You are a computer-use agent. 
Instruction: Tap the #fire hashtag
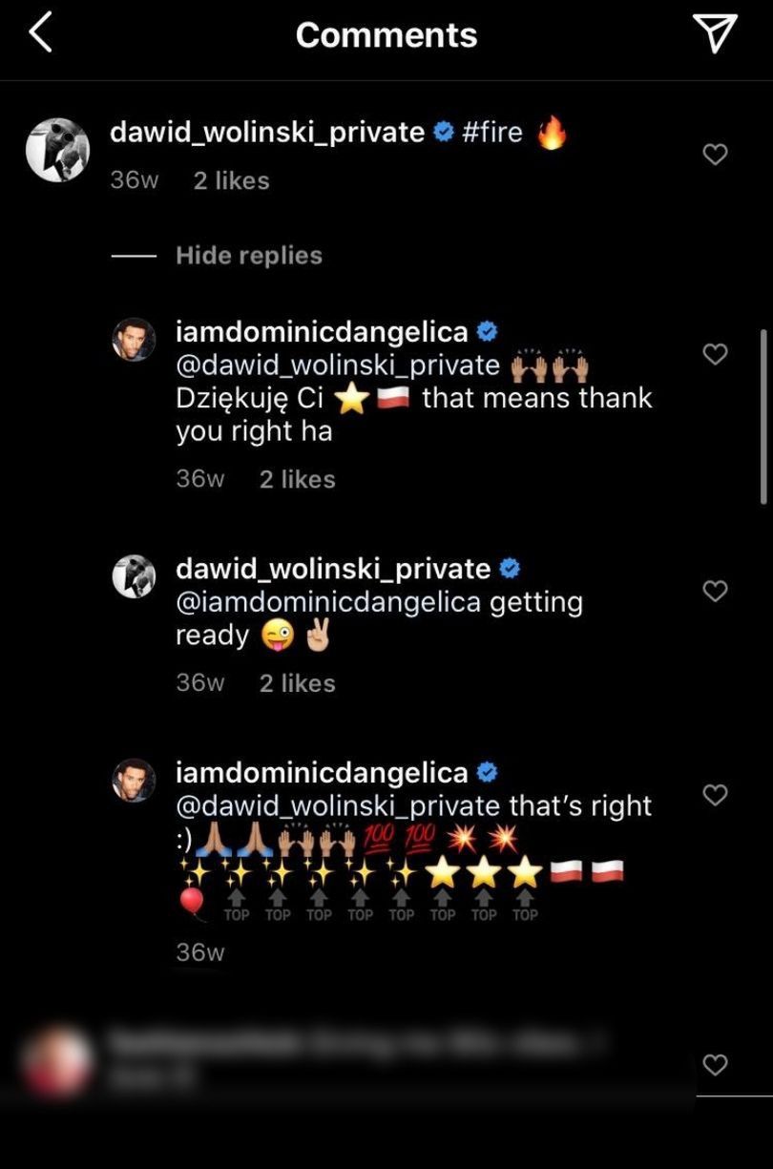pos(492,132)
